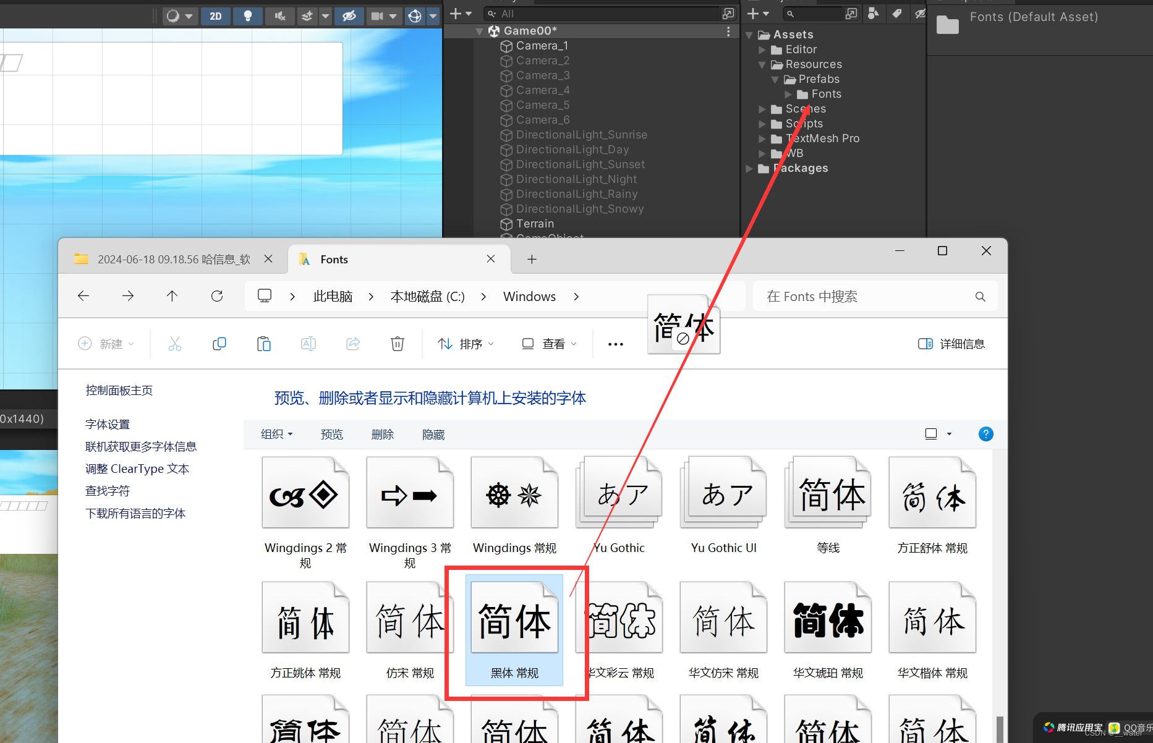The width and height of the screenshot is (1153, 743).
Task: Open Gizmos dropdown arrow
Action: coord(433,16)
